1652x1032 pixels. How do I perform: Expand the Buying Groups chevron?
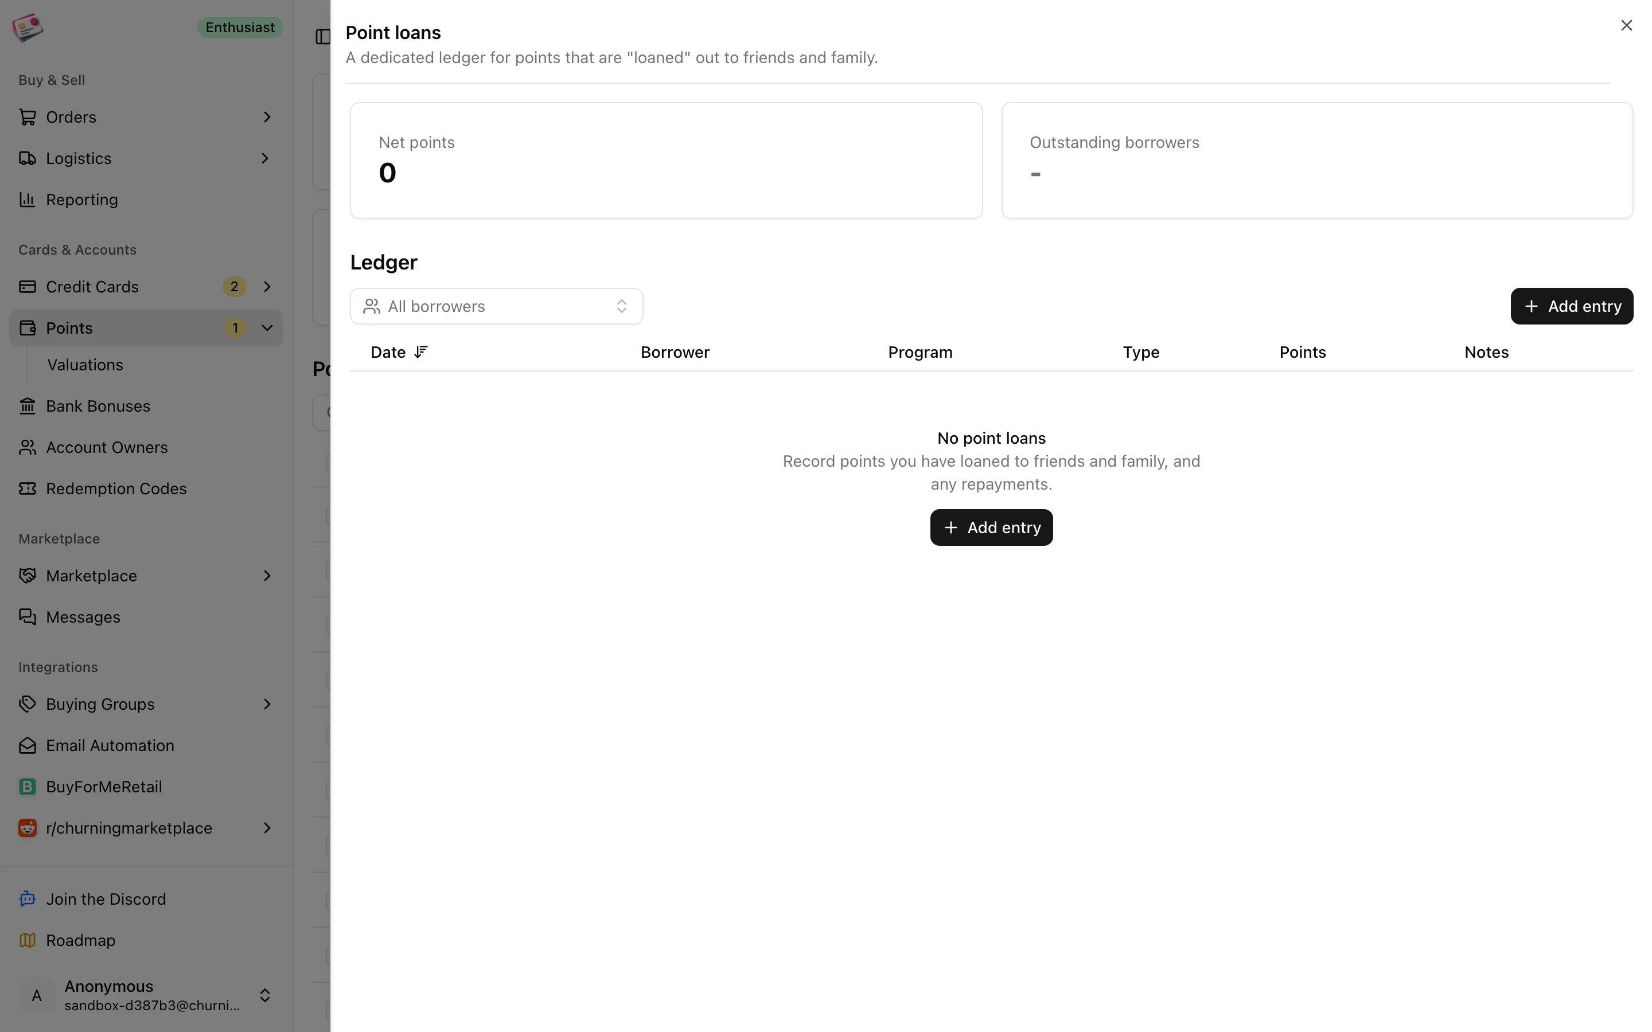267,703
